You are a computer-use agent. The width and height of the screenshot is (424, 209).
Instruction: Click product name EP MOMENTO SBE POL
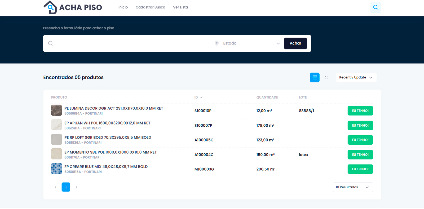click(111, 152)
